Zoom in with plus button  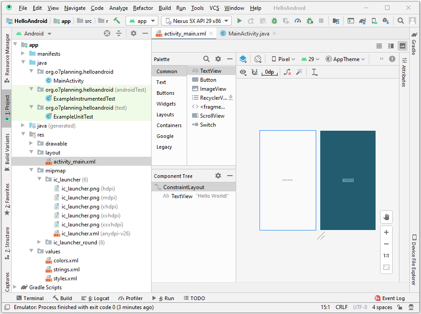tap(386, 232)
